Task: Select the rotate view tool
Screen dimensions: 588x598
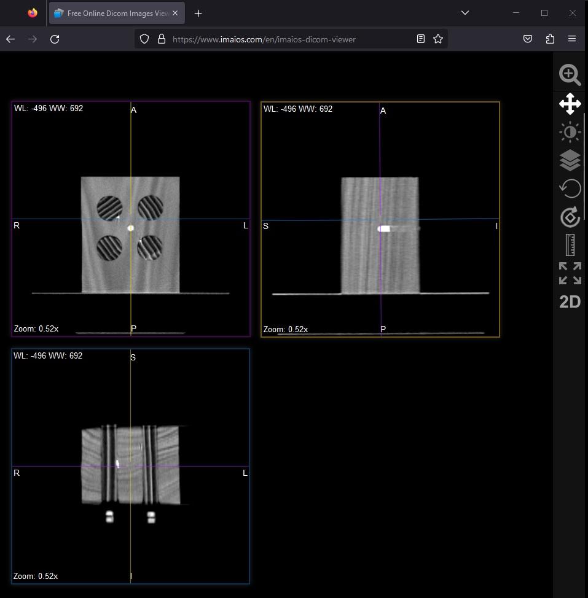Action: click(570, 217)
